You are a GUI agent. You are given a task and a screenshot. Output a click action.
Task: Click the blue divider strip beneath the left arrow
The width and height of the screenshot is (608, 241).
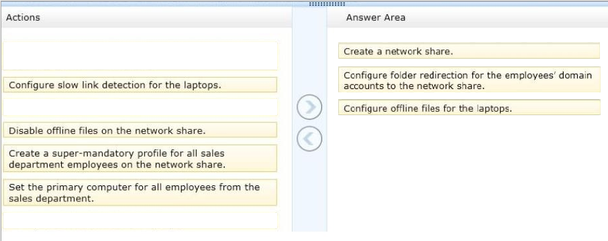(309, 191)
